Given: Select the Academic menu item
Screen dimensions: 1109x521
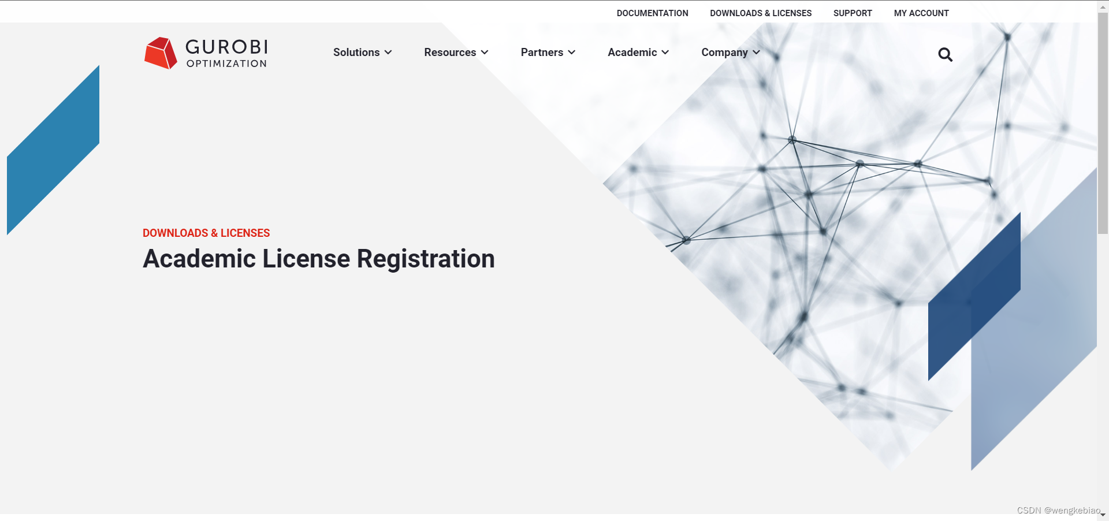Looking at the screenshot, I should click(x=632, y=52).
